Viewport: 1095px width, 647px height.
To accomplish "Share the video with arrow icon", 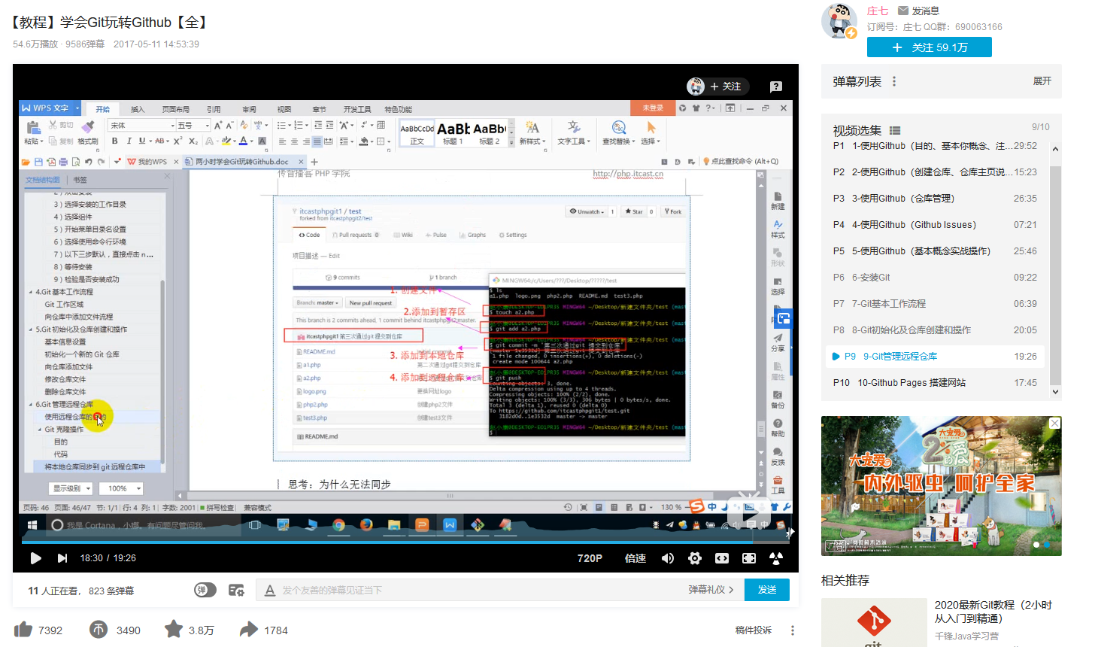I will (x=249, y=630).
